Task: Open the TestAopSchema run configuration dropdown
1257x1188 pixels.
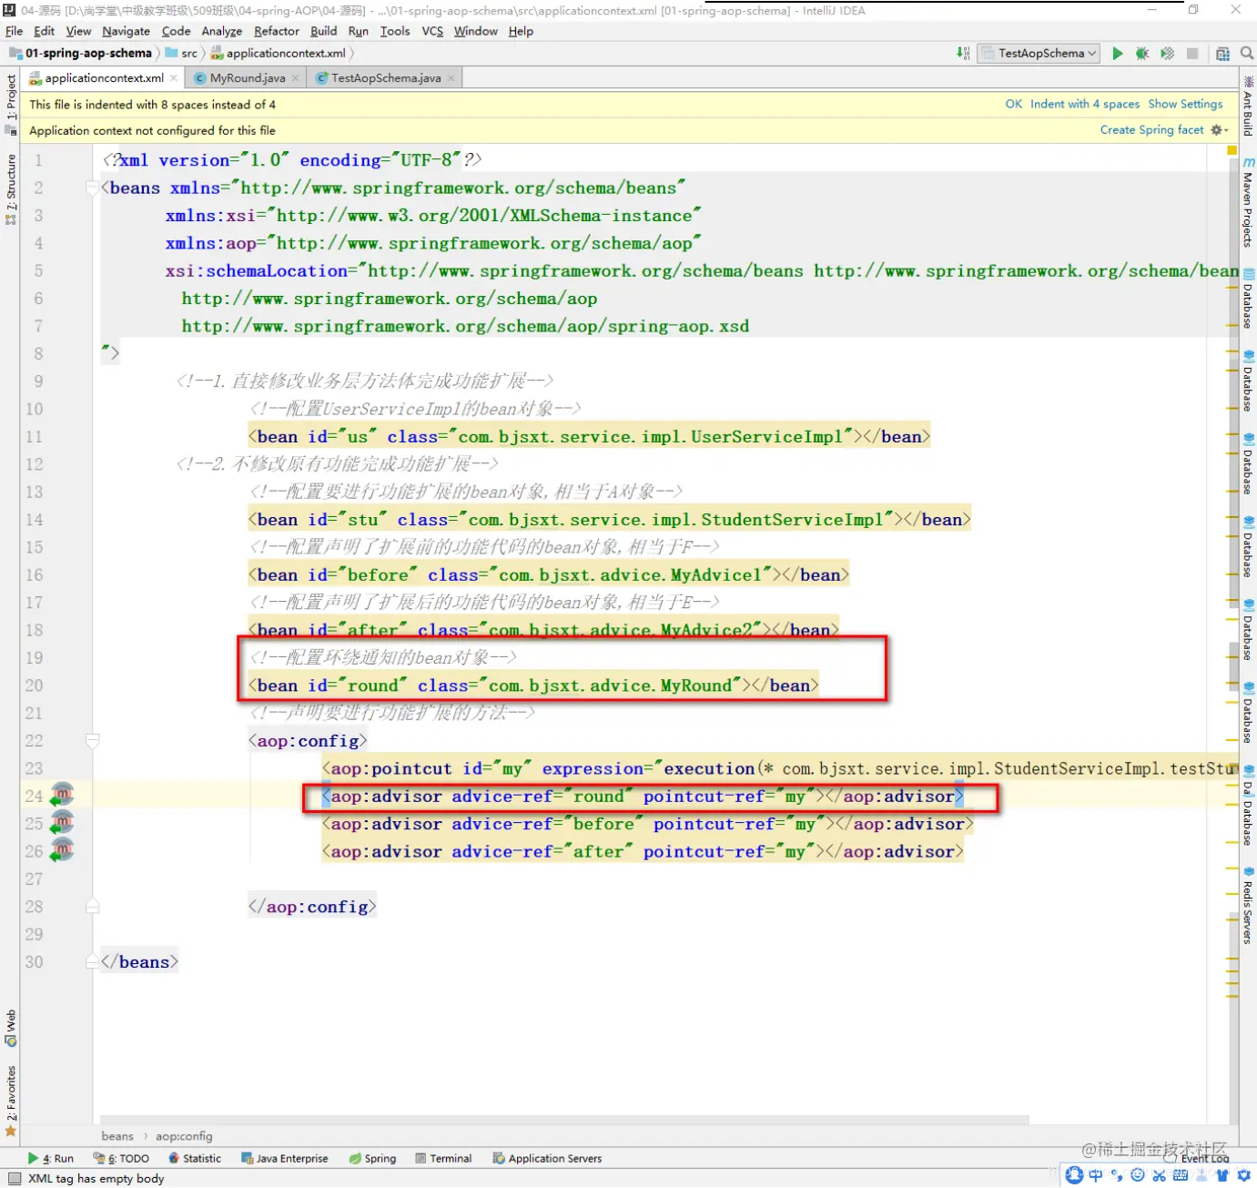Action: (1039, 54)
